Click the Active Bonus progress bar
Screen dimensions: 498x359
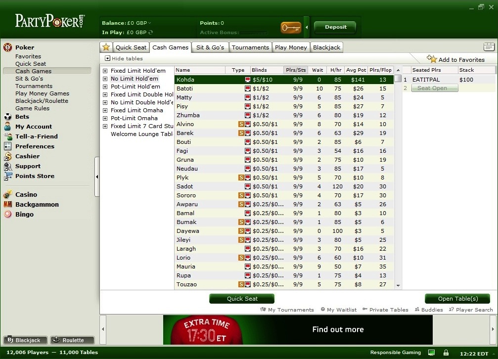tap(254, 33)
